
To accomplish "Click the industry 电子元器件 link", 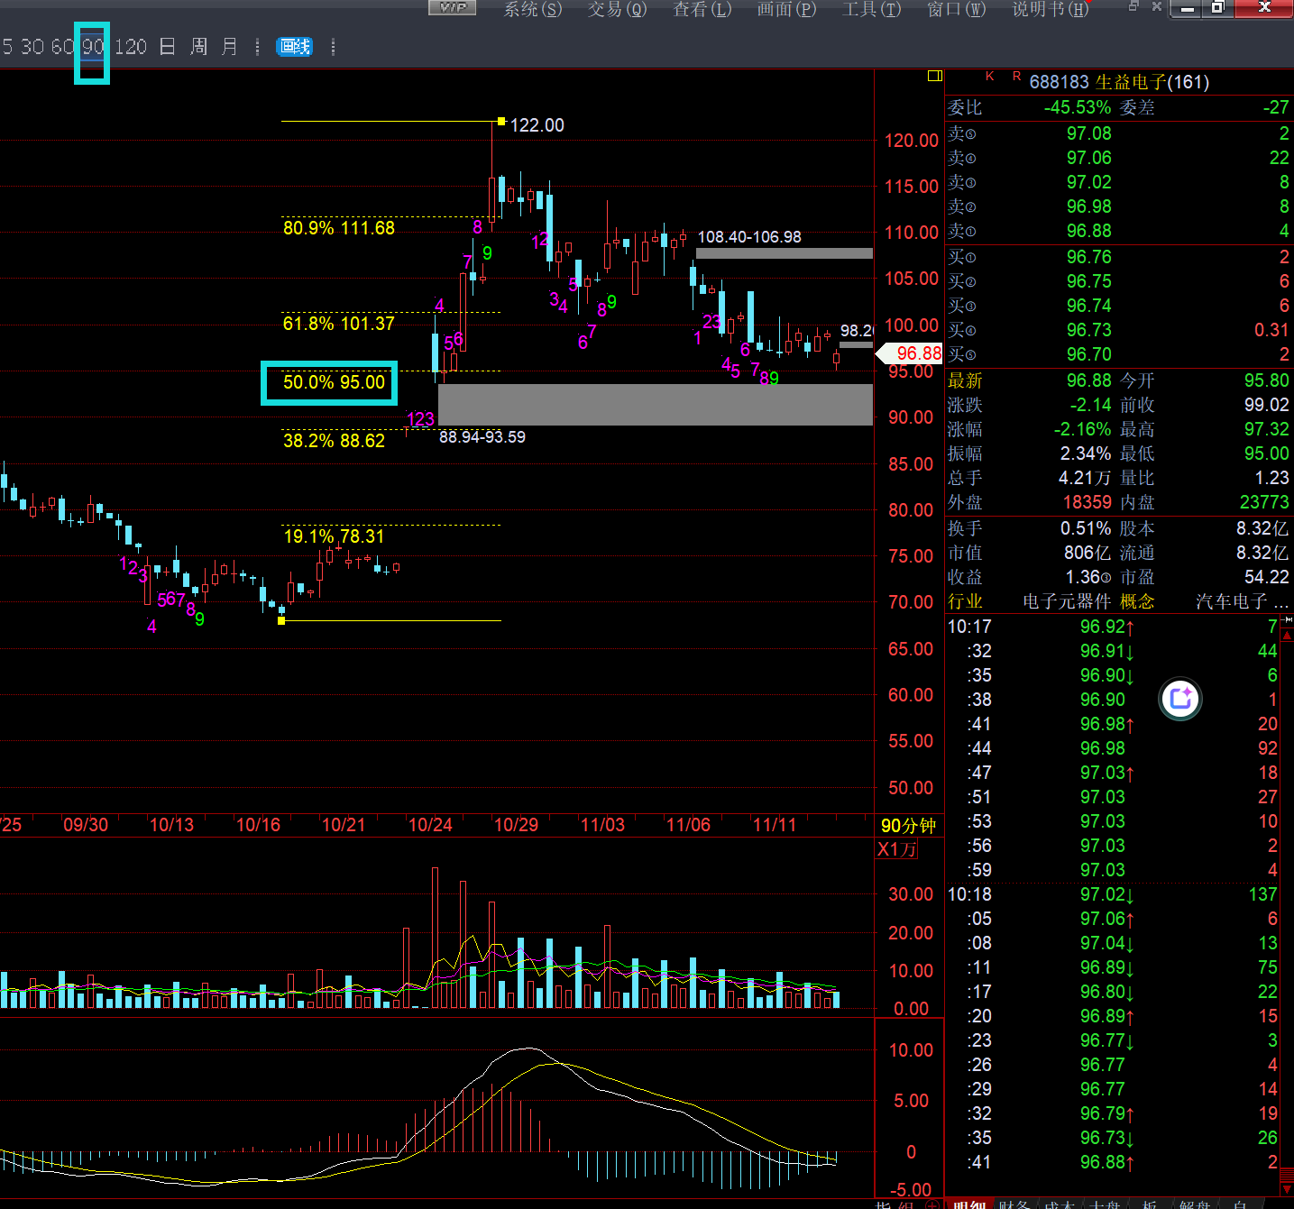I will (x=1067, y=601).
